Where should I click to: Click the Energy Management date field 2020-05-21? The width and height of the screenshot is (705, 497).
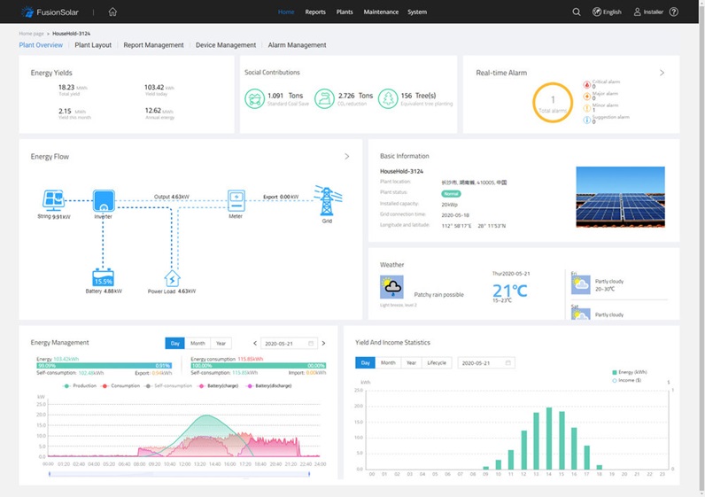pyautogui.click(x=289, y=343)
